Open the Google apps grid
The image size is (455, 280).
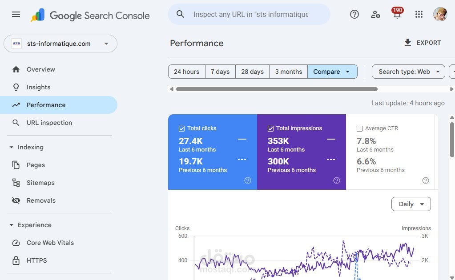tap(419, 14)
